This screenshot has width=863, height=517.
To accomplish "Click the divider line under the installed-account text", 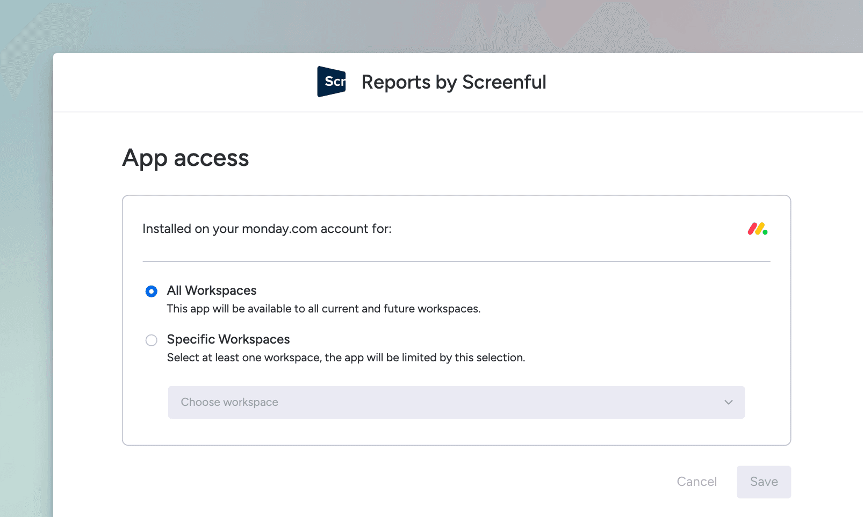I will [x=456, y=261].
